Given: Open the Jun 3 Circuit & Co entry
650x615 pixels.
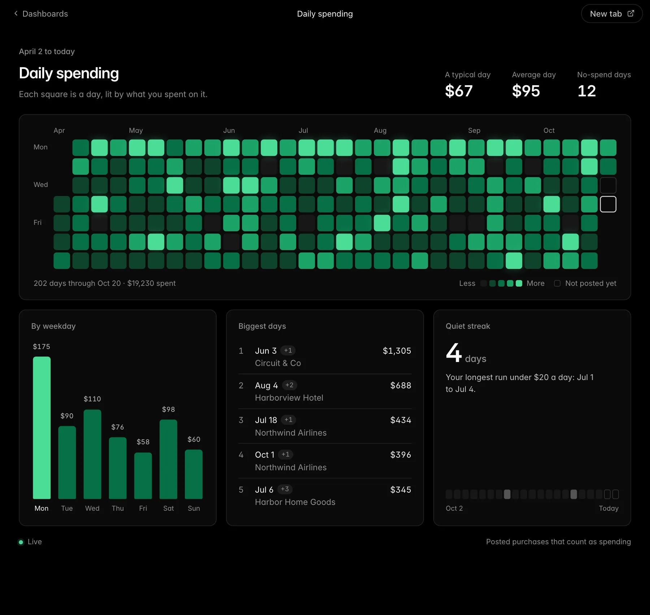Looking at the screenshot, I should coord(325,357).
